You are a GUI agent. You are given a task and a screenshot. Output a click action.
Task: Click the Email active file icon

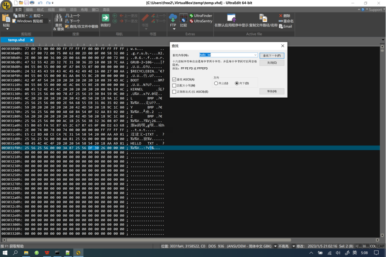(281, 27)
